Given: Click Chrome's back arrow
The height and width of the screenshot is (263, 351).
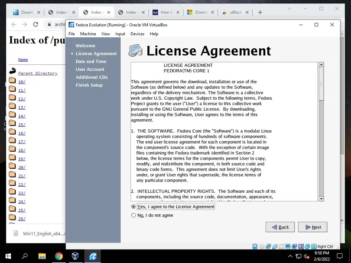Looking at the screenshot, I should point(14,24).
